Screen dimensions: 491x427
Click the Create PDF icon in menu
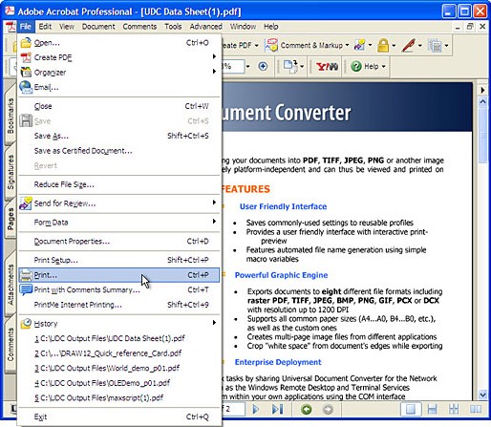coord(26,57)
